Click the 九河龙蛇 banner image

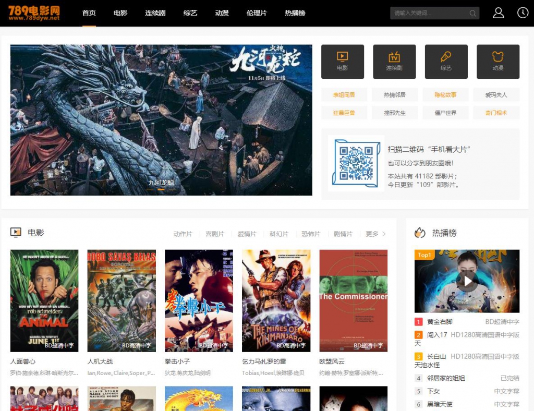coord(161,120)
